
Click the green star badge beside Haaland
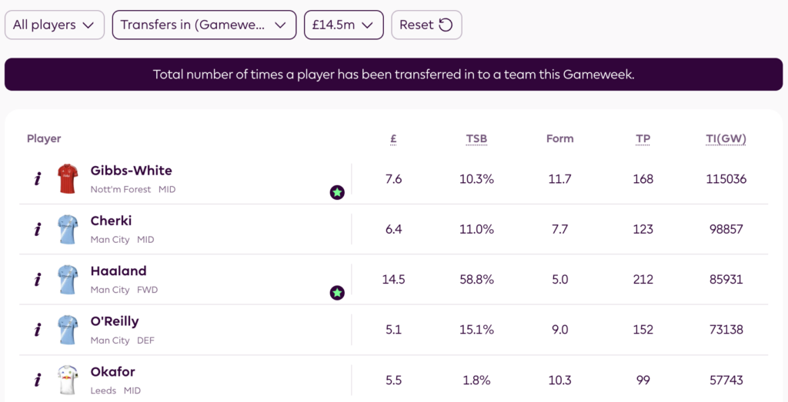(x=337, y=292)
